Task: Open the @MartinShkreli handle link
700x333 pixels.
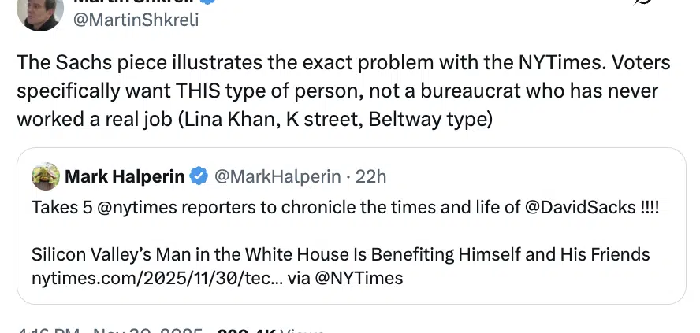Action: pos(136,20)
